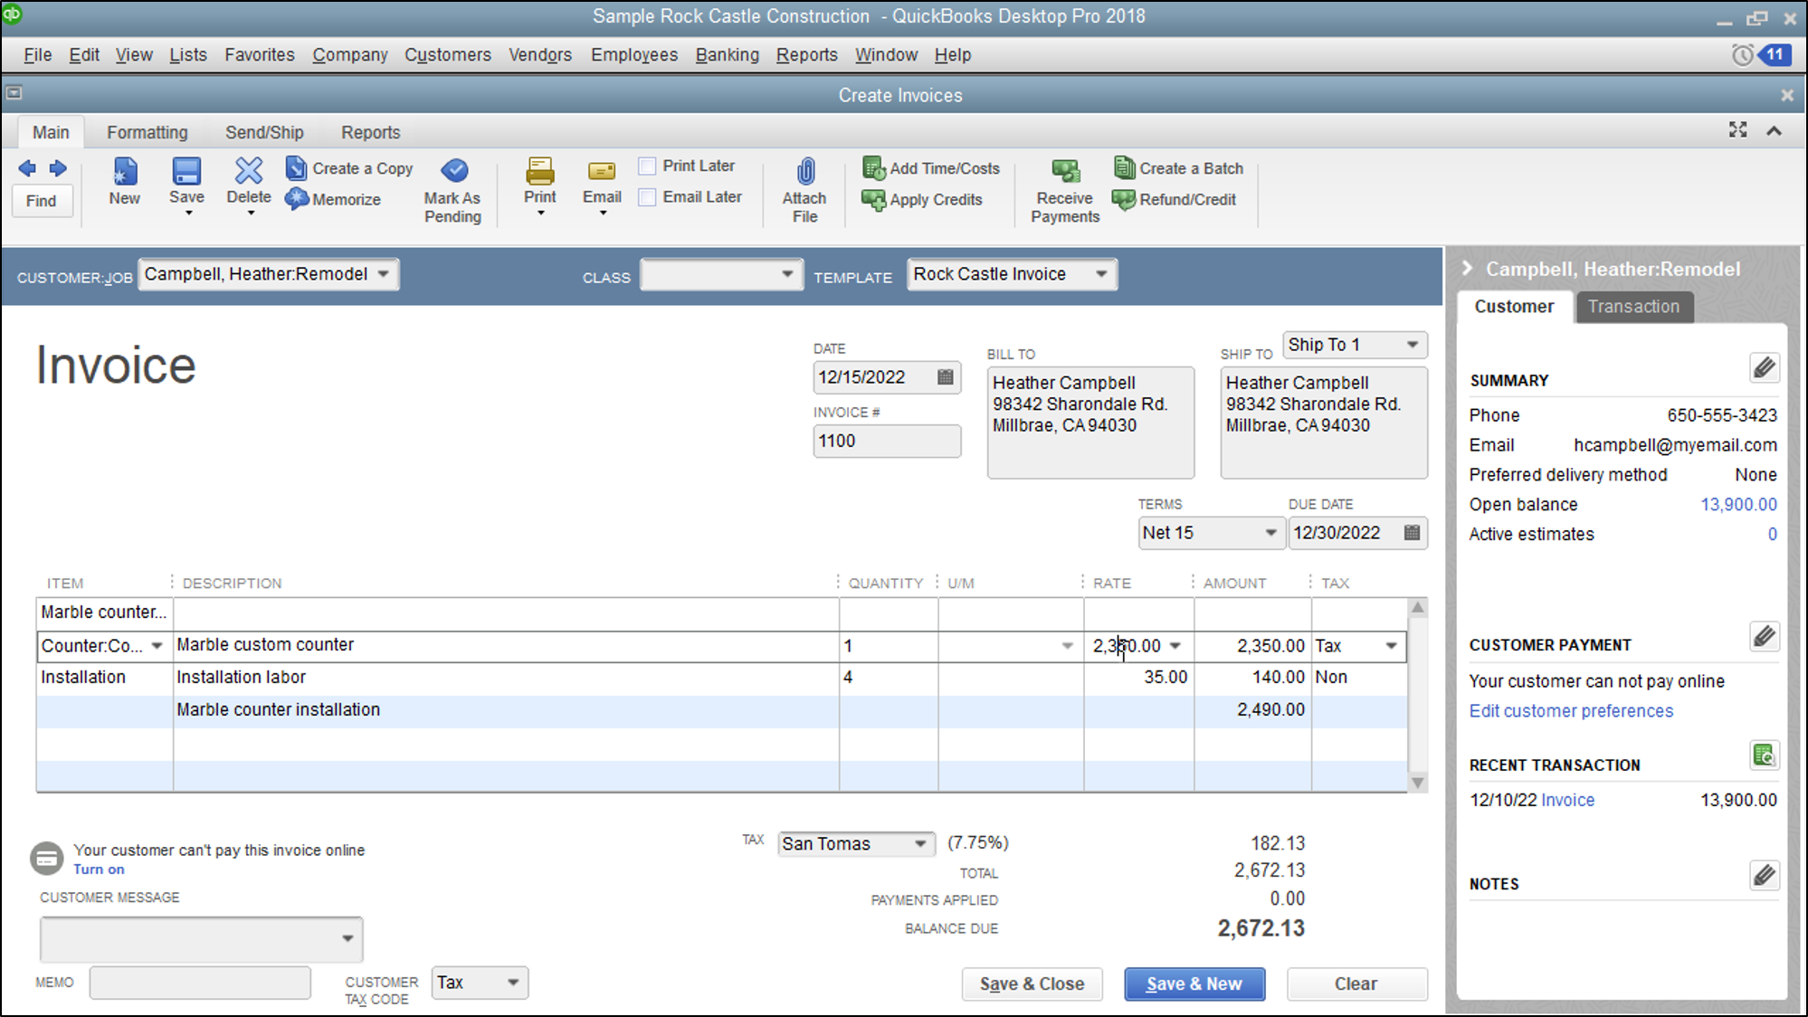Open the Customer Tax Code dropdown
1808x1017 pixels.
click(x=513, y=984)
